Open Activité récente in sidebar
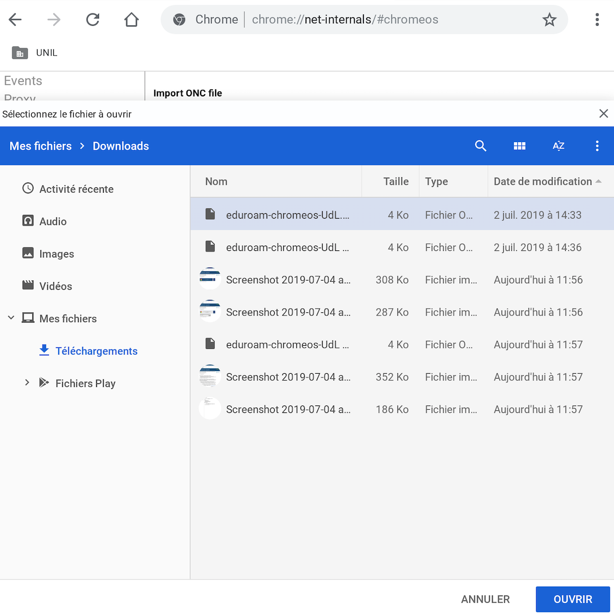The image size is (614, 616). (x=76, y=189)
